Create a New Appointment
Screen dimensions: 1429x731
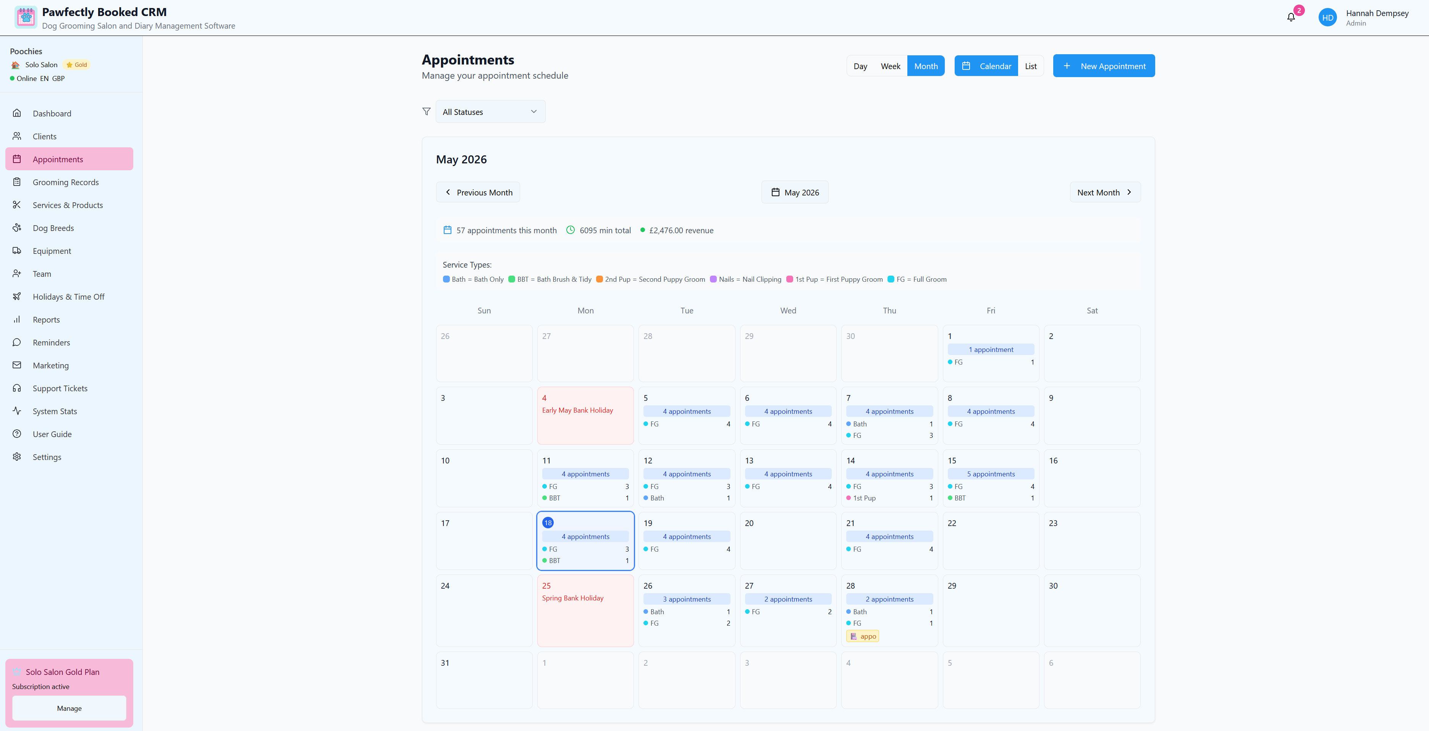(1104, 66)
